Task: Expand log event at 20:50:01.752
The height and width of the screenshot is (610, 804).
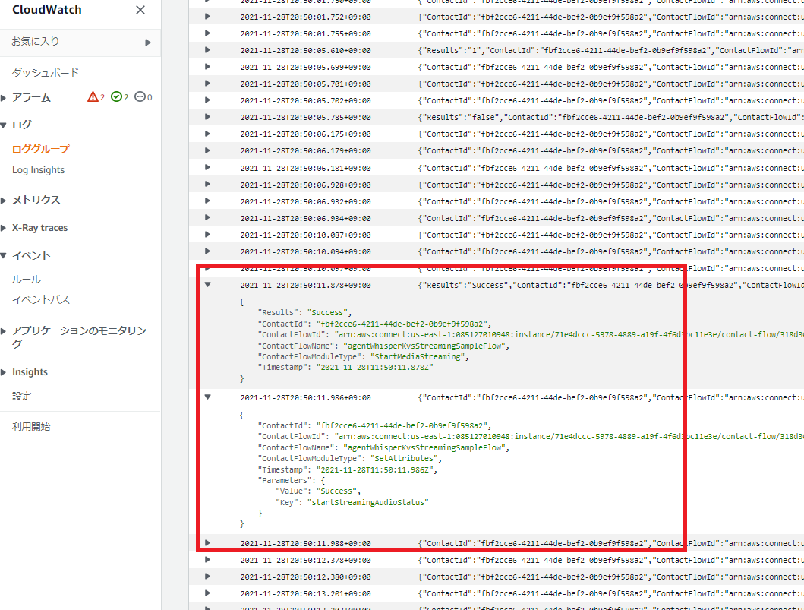Action: click(208, 17)
